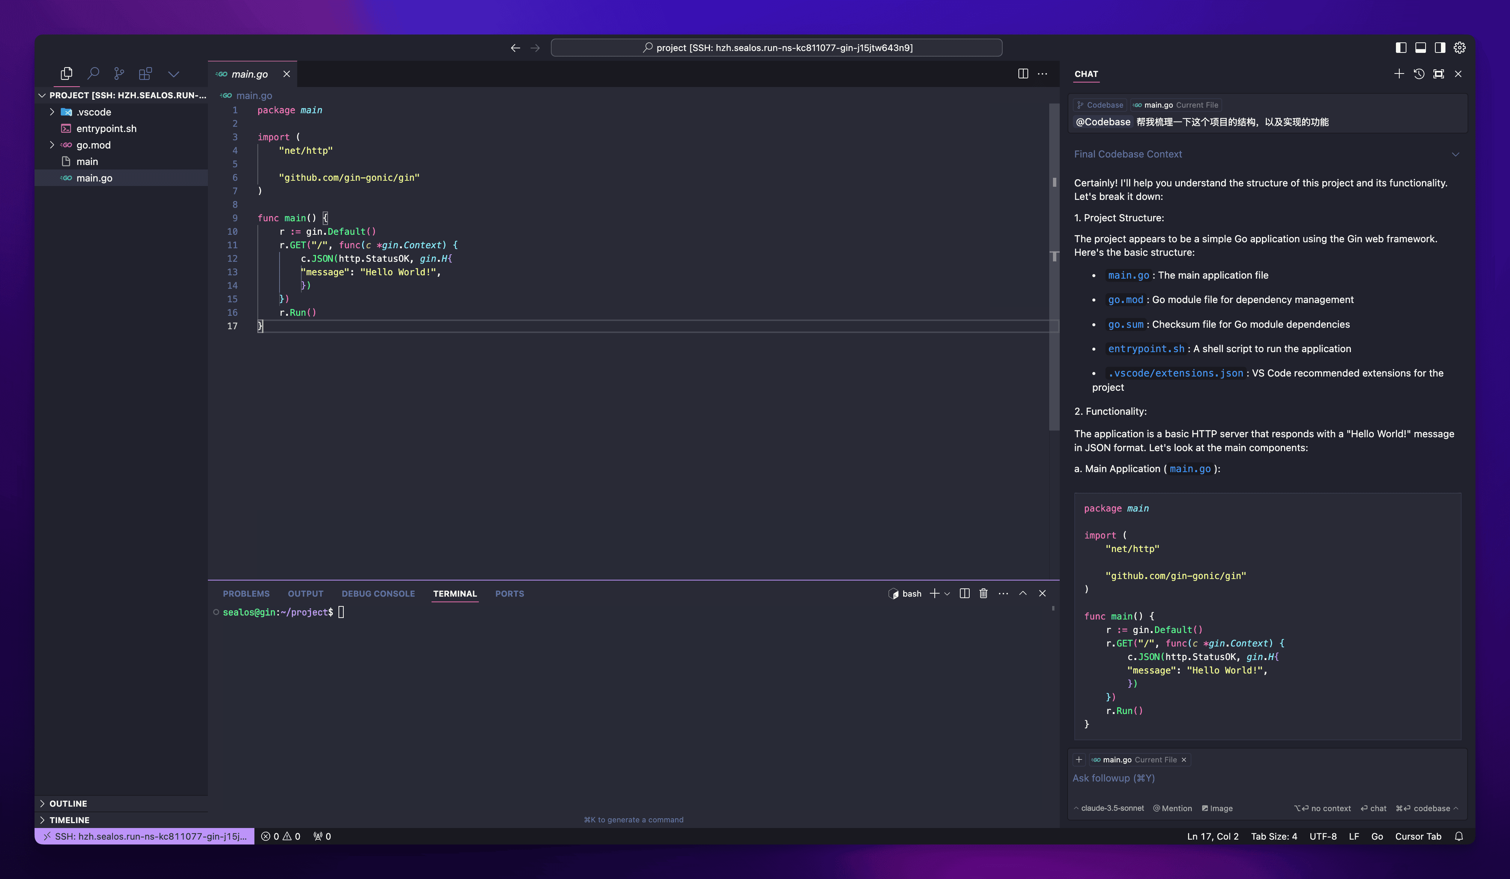Click the Mention button in chat
The width and height of the screenshot is (1510, 879).
(x=1173, y=808)
